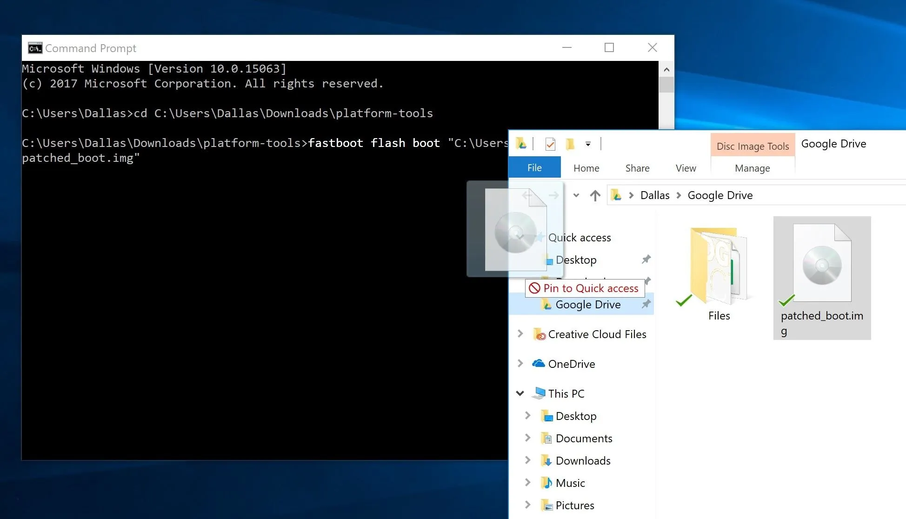
Task: Maximize the Command Prompt window
Action: [609, 47]
